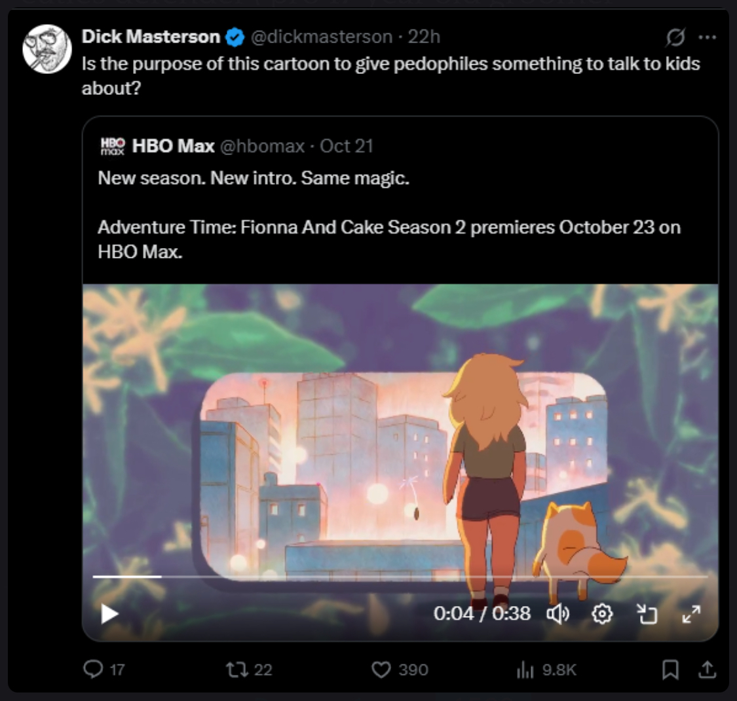Toggle picture-in-picture mode for video
Screen dimensions: 737x701
pyautogui.click(x=647, y=614)
